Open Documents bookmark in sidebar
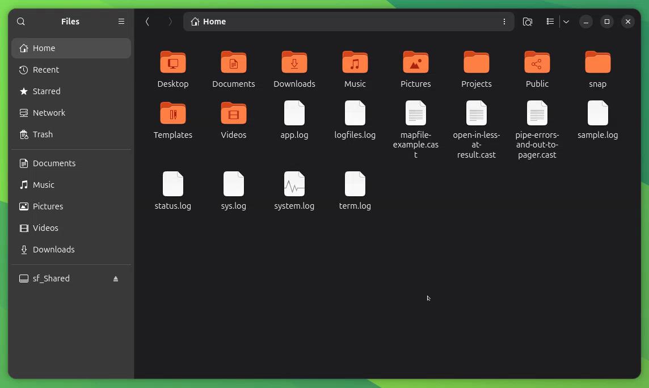The height and width of the screenshot is (388, 649). pyautogui.click(x=71, y=163)
